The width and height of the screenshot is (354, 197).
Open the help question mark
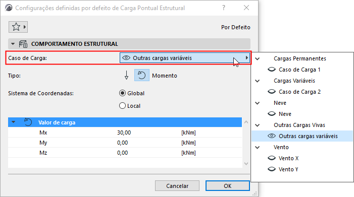pyautogui.click(x=224, y=8)
